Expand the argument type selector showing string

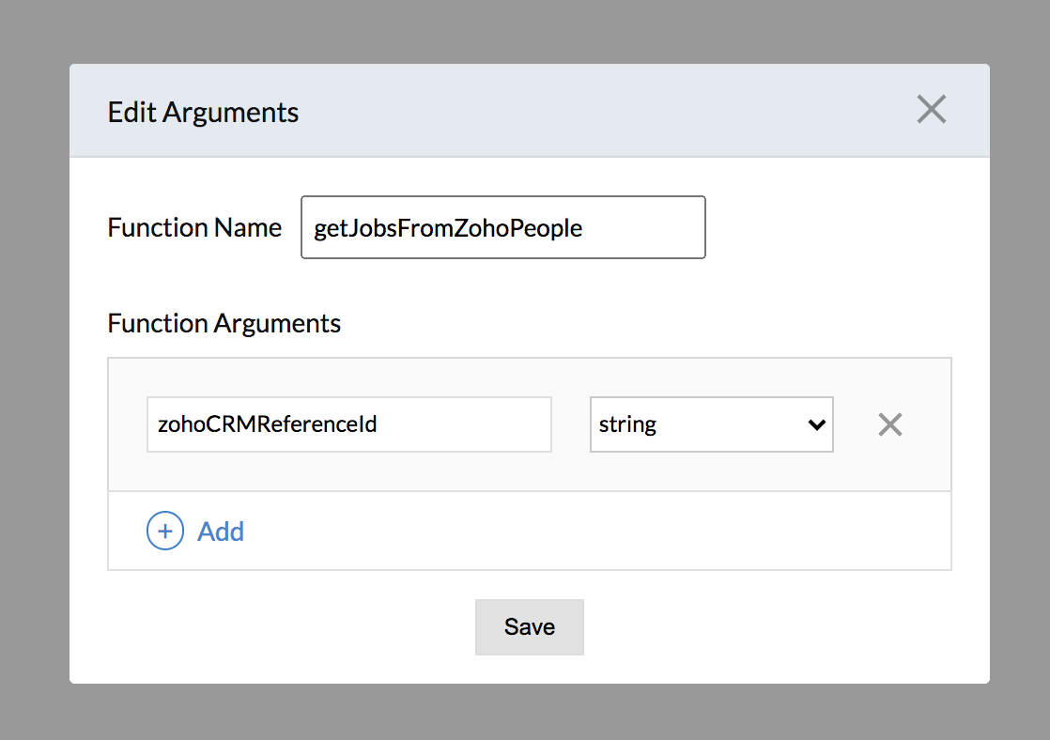coord(711,424)
